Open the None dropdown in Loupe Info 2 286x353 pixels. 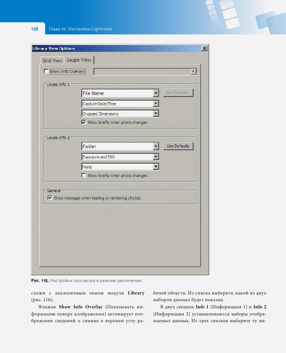(x=156, y=167)
